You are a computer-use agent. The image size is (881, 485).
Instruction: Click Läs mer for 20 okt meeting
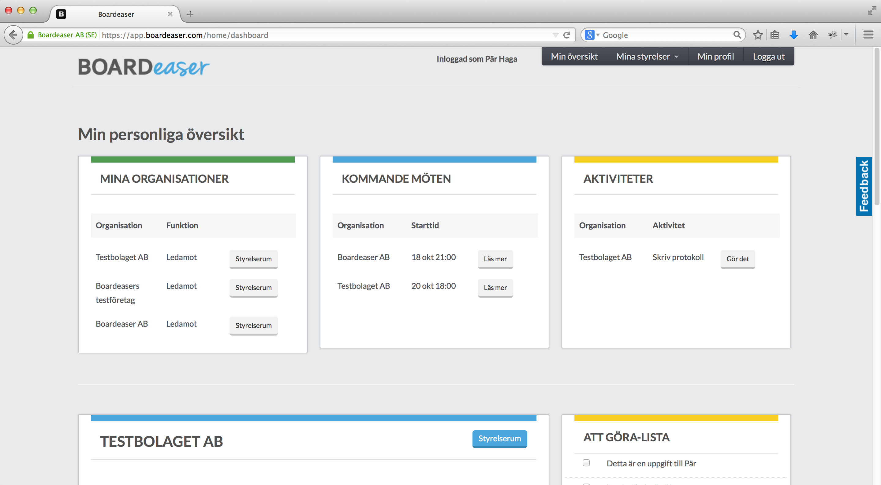click(495, 288)
